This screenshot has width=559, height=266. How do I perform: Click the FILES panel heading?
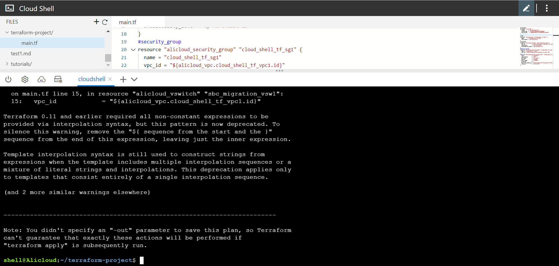12,22
